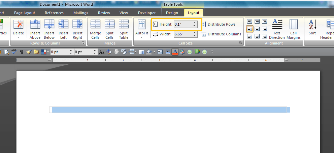Switch to the Design tab

(x=172, y=13)
